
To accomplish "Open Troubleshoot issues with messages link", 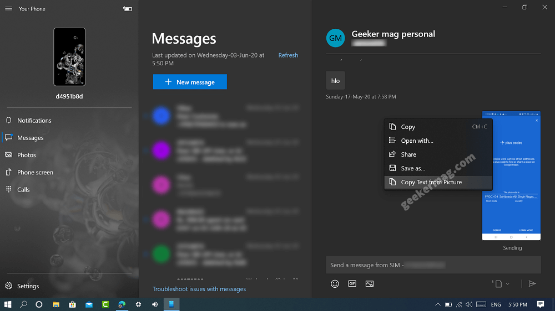I will 199,289.
